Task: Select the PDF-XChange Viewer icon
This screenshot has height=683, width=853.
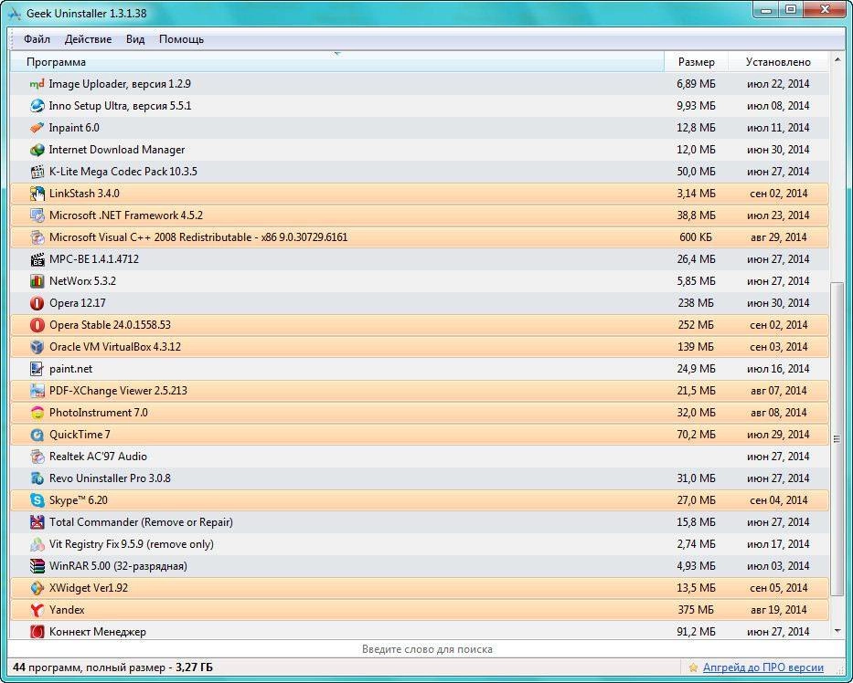Action: pyautogui.click(x=37, y=391)
